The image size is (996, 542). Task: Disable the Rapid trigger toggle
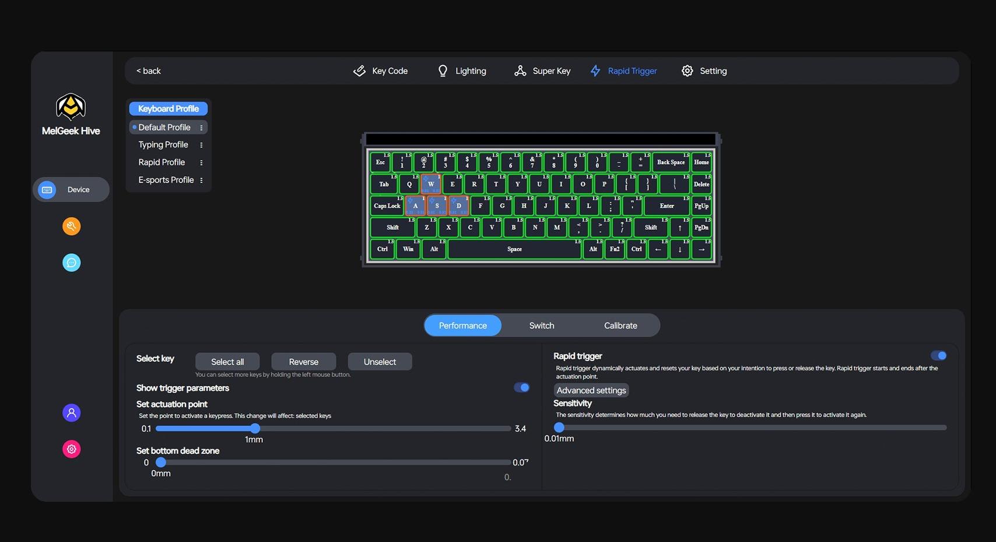(x=938, y=356)
